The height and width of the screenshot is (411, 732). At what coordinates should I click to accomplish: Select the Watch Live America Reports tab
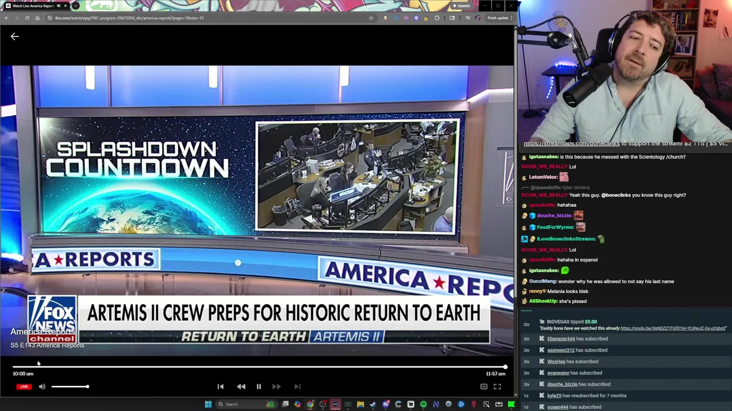[35, 6]
